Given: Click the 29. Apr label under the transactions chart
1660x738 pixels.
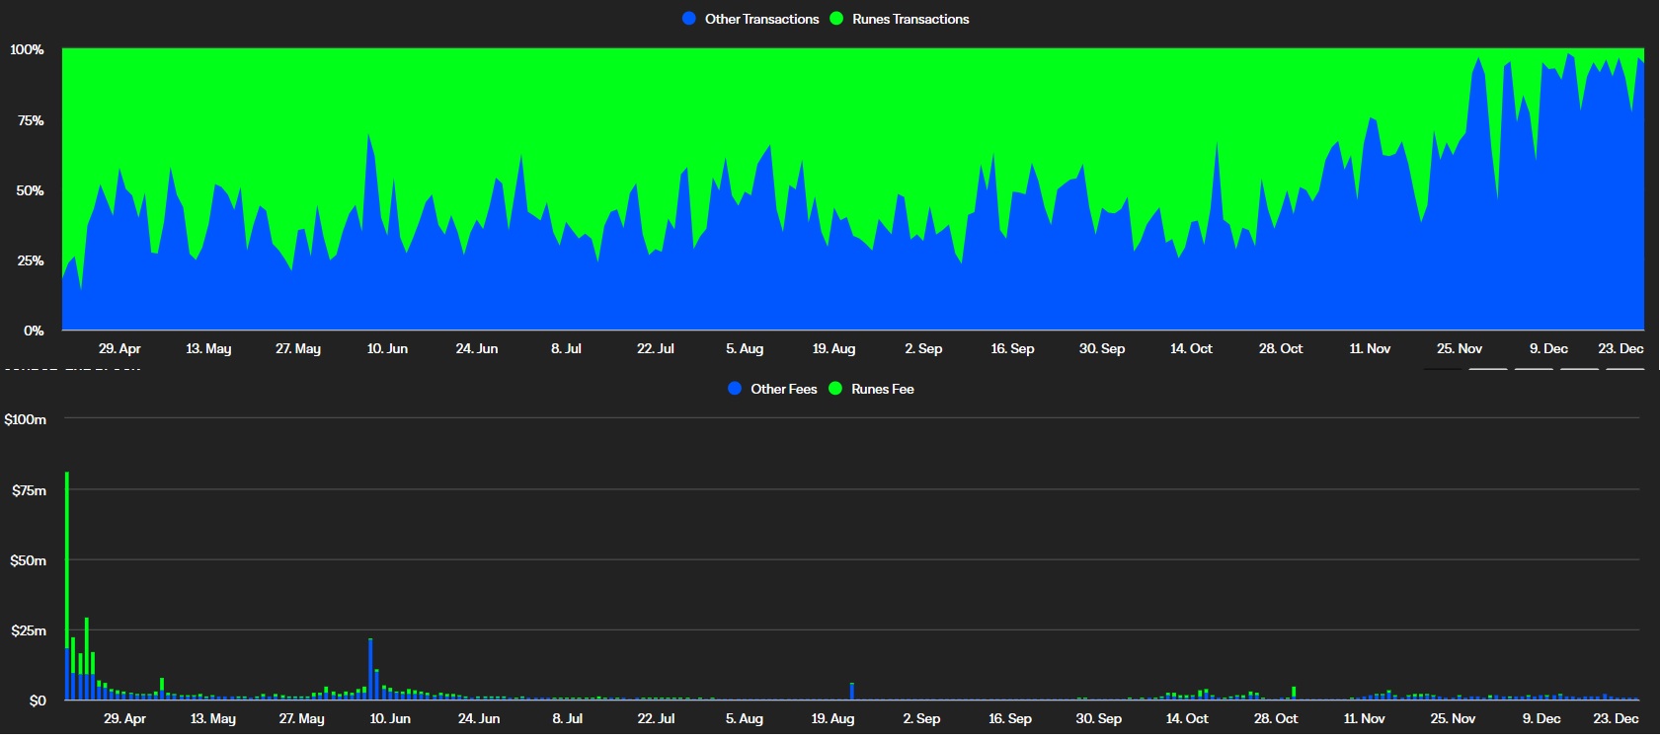Looking at the screenshot, I should 119,348.
